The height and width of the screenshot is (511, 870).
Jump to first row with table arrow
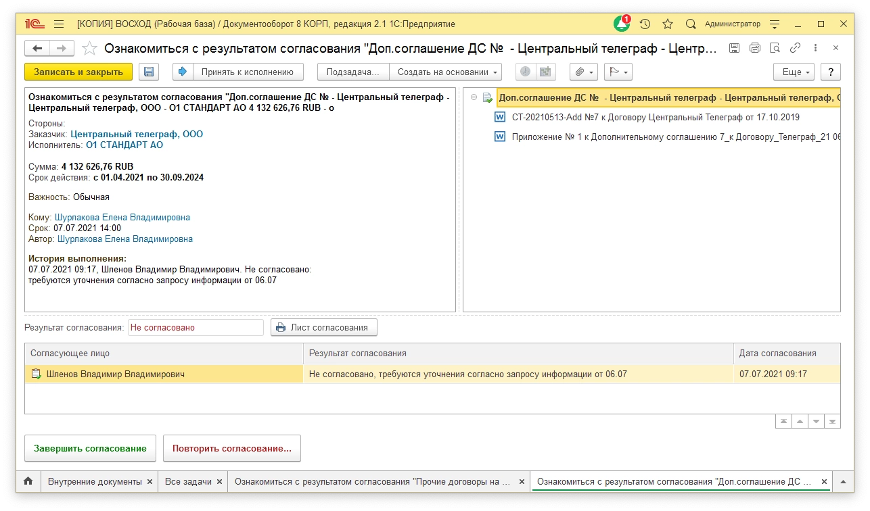tap(783, 421)
